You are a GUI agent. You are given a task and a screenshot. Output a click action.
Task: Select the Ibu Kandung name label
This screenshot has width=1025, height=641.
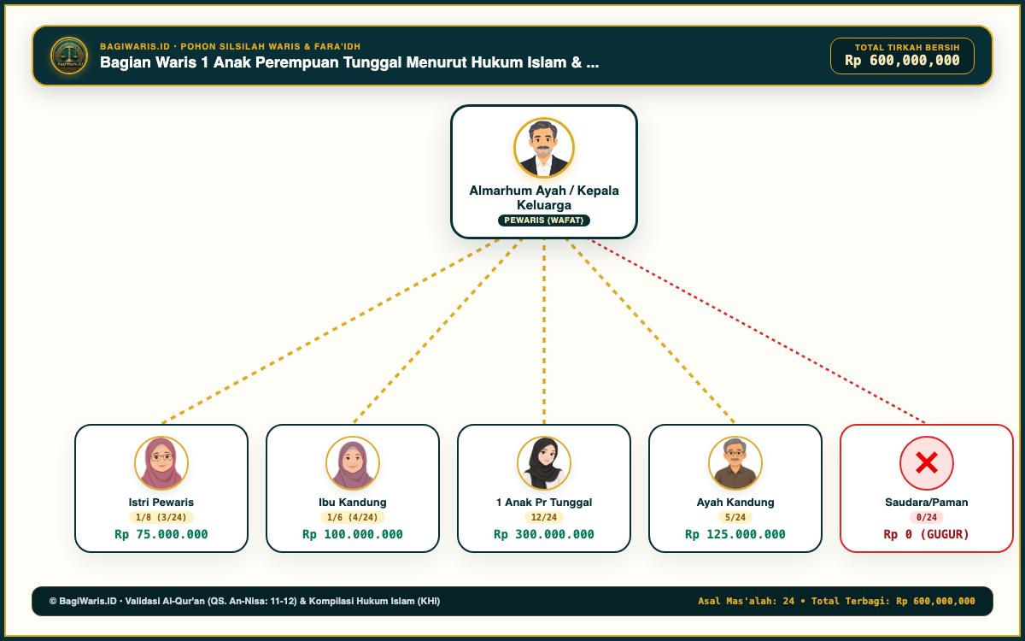point(353,503)
